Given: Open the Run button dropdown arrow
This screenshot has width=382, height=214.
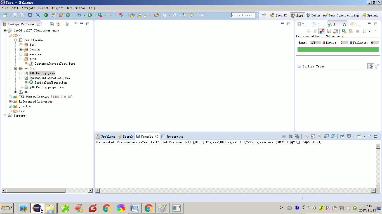Looking at the screenshot, I should 95,15.
